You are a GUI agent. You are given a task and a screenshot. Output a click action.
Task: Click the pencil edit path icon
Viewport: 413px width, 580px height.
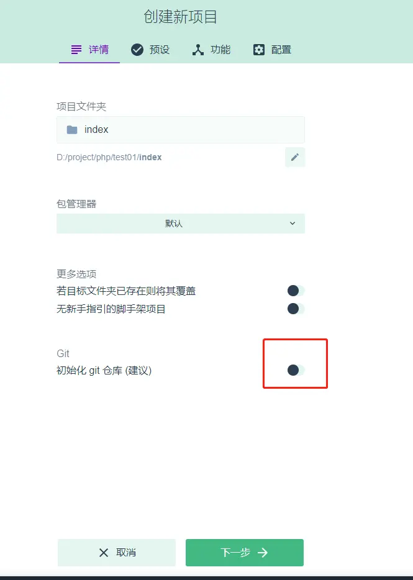click(295, 157)
